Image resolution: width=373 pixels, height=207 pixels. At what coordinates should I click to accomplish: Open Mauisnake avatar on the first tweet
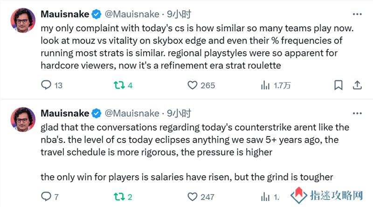point(23,20)
